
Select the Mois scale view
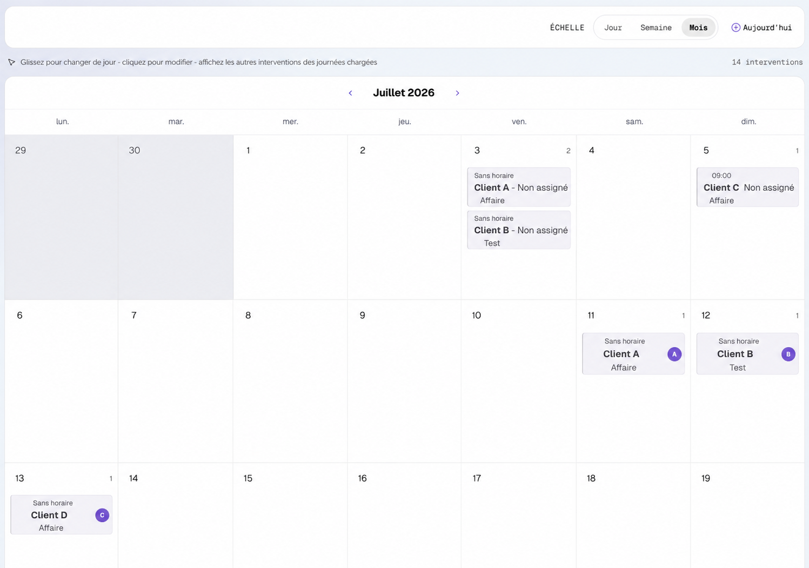(x=698, y=28)
